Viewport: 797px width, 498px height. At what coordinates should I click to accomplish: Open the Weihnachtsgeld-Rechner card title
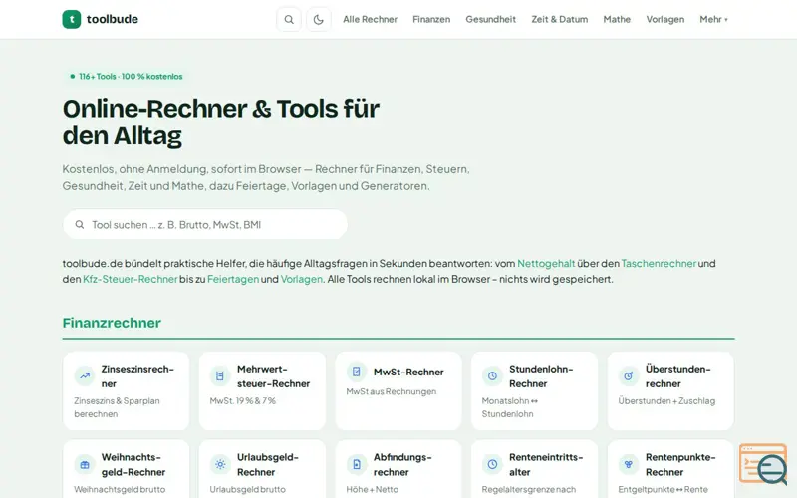click(133, 464)
